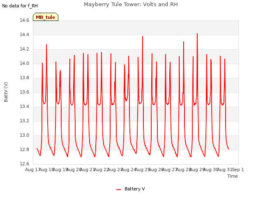Click the Time x-axis label
The width and height of the screenshot is (263, 197).
pos(233,176)
